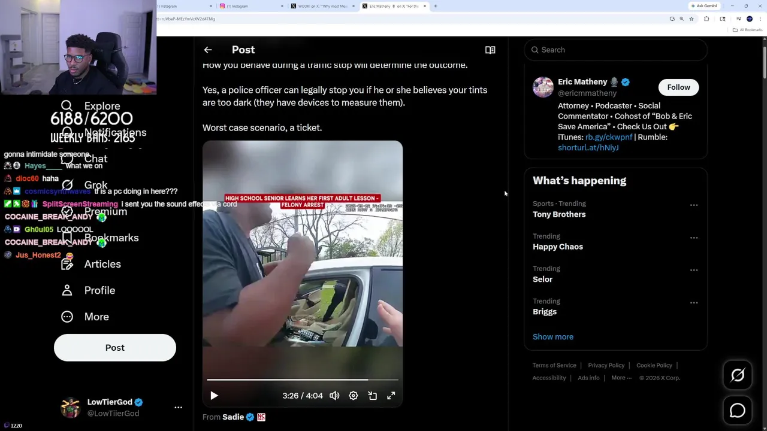
Task: Open Cookie Policy link
Action: (x=654, y=365)
